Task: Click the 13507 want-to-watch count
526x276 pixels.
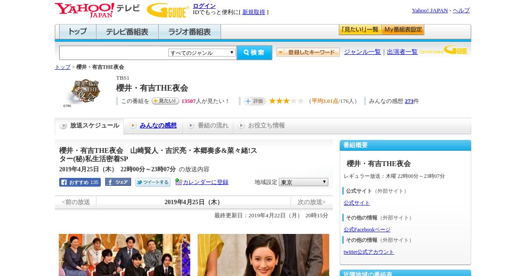Action: [188, 101]
